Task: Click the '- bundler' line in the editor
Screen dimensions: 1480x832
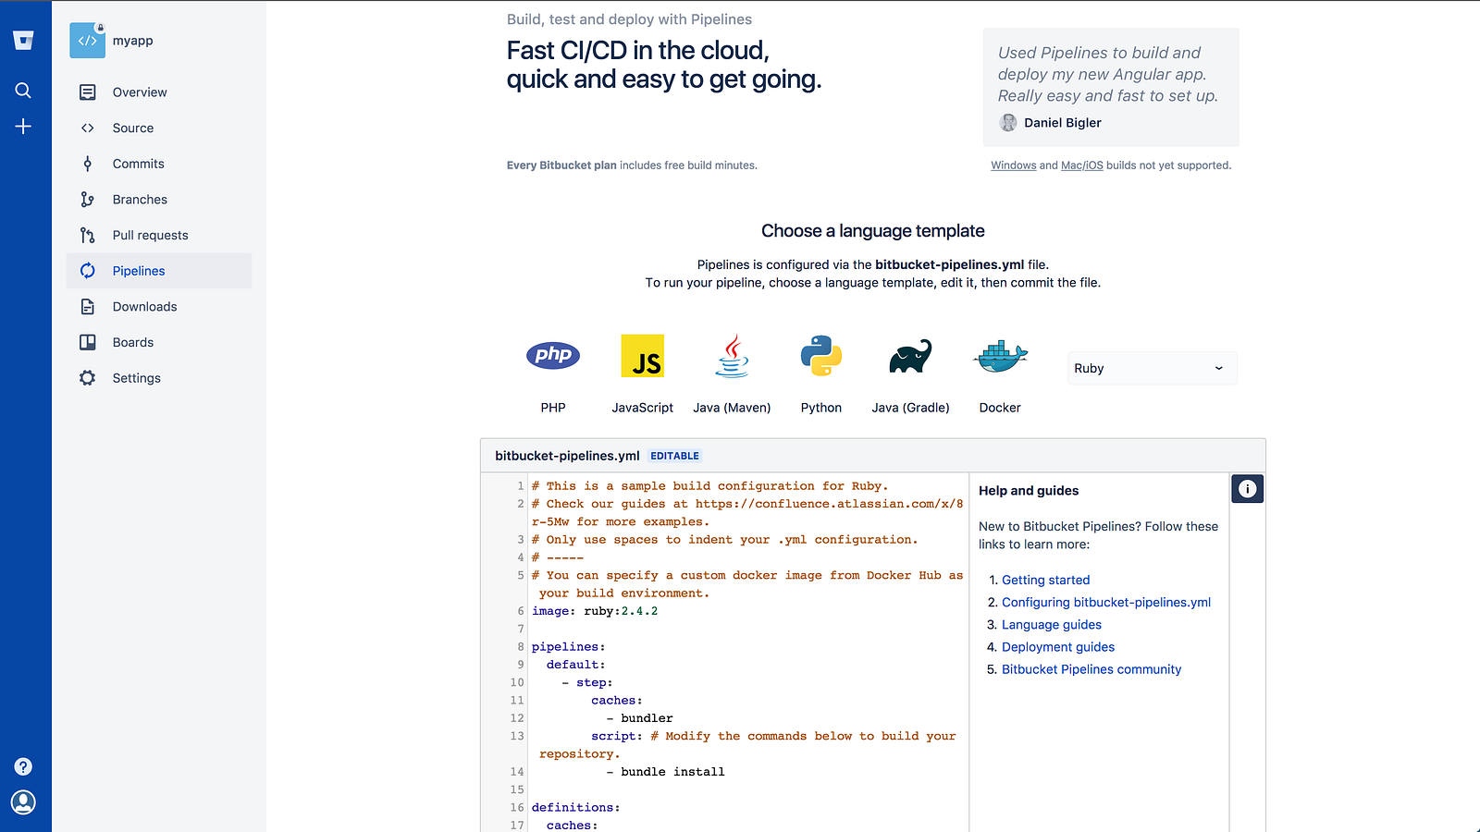Action: pos(639,718)
